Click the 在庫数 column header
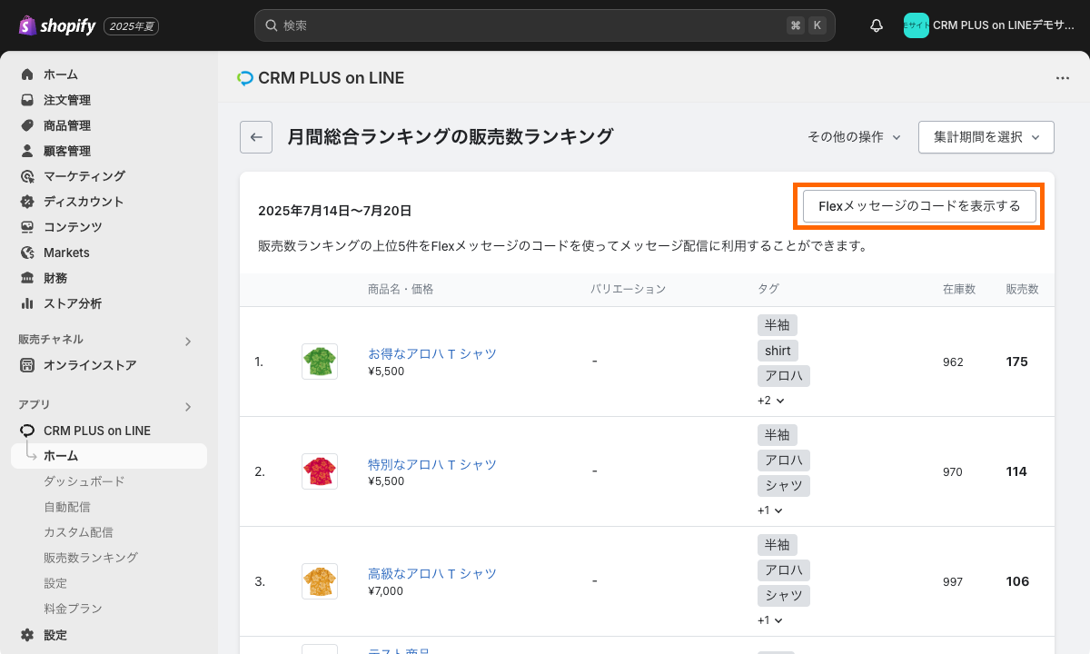 click(x=959, y=289)
